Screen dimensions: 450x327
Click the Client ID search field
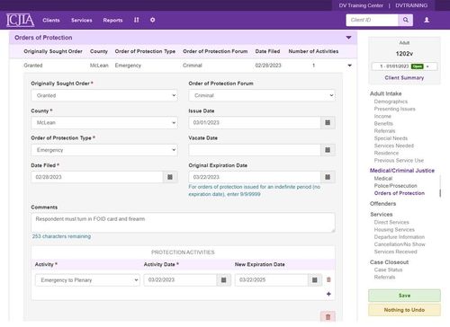click(372, 20)
